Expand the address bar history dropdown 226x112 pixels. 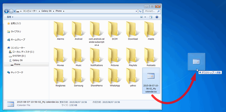[136, 11]
